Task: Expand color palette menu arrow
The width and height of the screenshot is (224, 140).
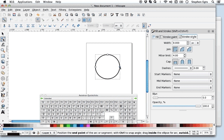Action: coord(214,125)
